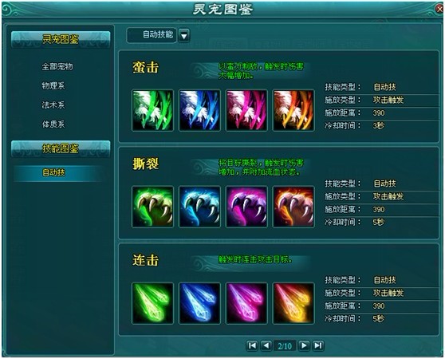Go to the next page

pos(304,345)
